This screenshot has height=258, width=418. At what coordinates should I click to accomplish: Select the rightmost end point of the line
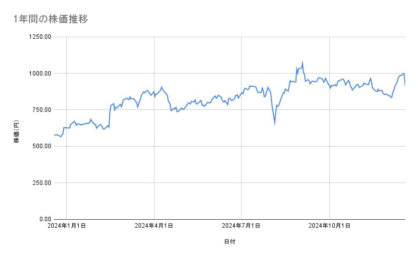pyautogui.click(x=405, y=85)
